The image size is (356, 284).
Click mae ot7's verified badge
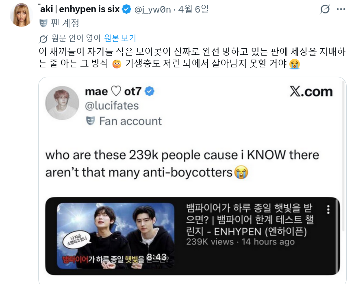point(150,91)
